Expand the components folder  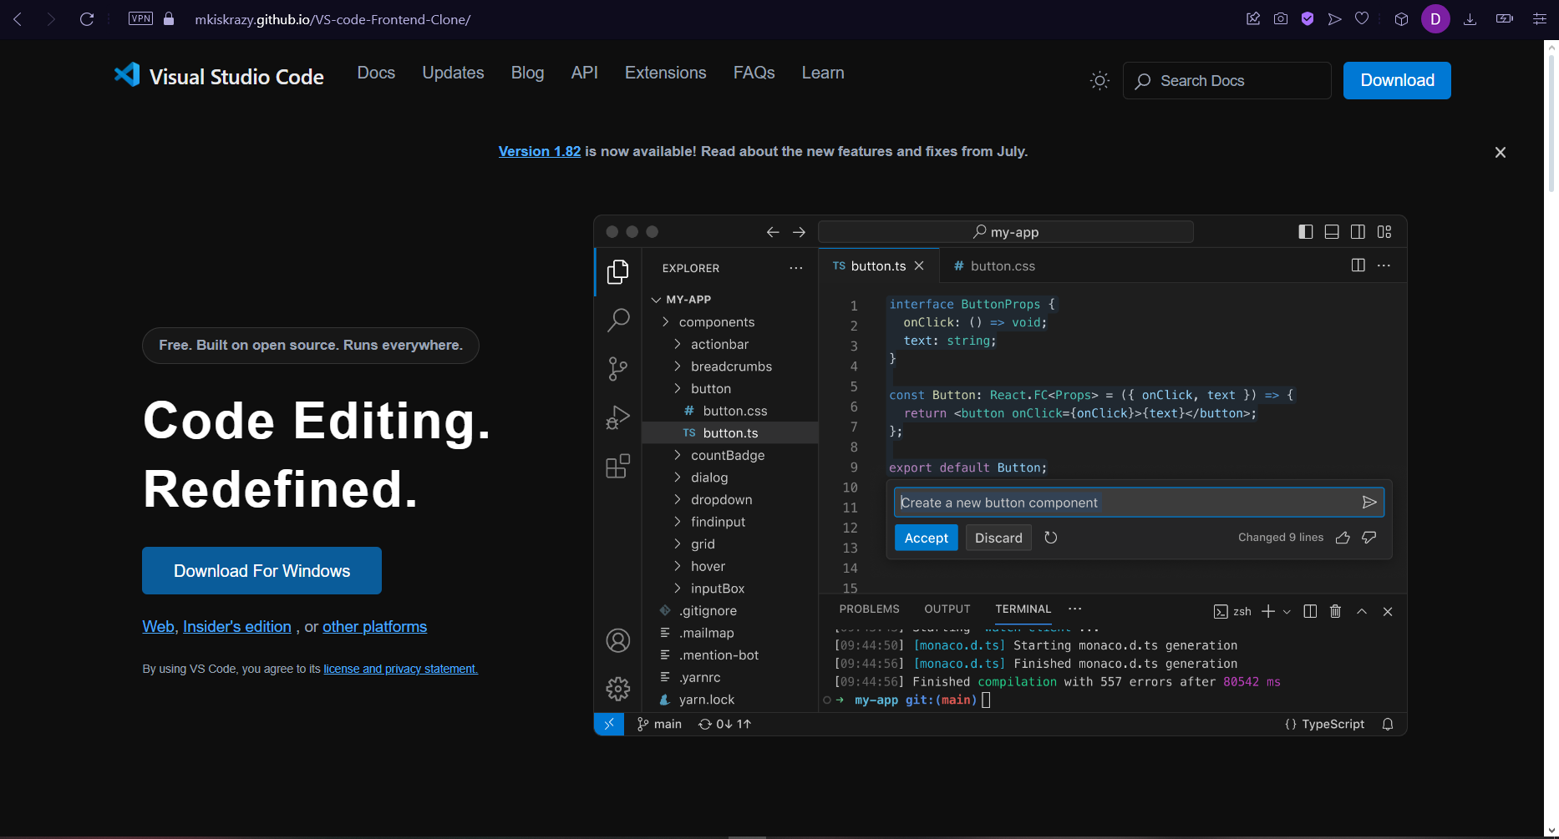[666, 321]
